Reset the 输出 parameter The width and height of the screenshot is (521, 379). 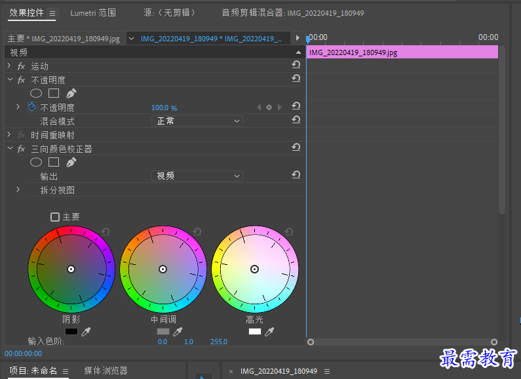pyautogui.click(x=296, y=174)
